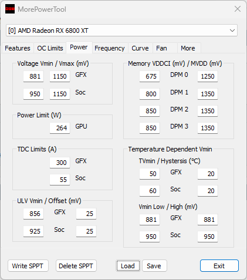
Task: Click the Exit button
Action: [x=219, y=266]
